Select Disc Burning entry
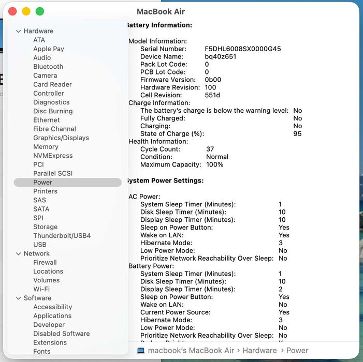This screenshot has width=363, height=362. (53, 111)
